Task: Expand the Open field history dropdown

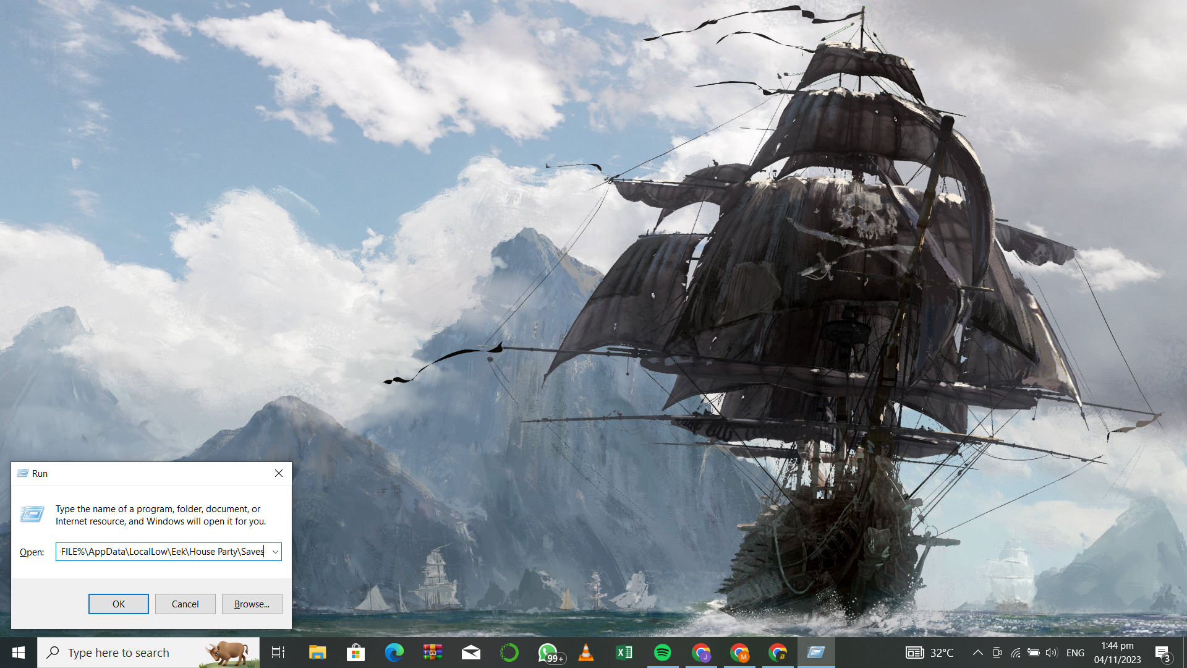Action: [x=275, y=552]
